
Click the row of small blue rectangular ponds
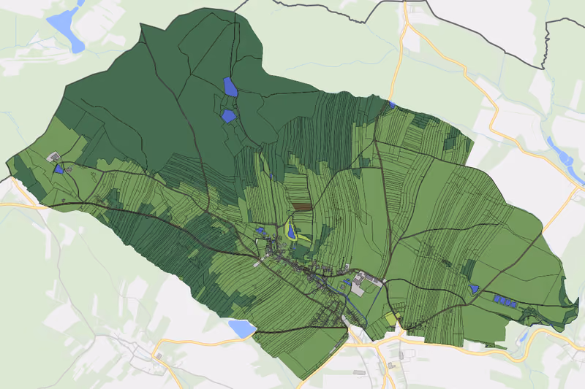click(505, 301)
